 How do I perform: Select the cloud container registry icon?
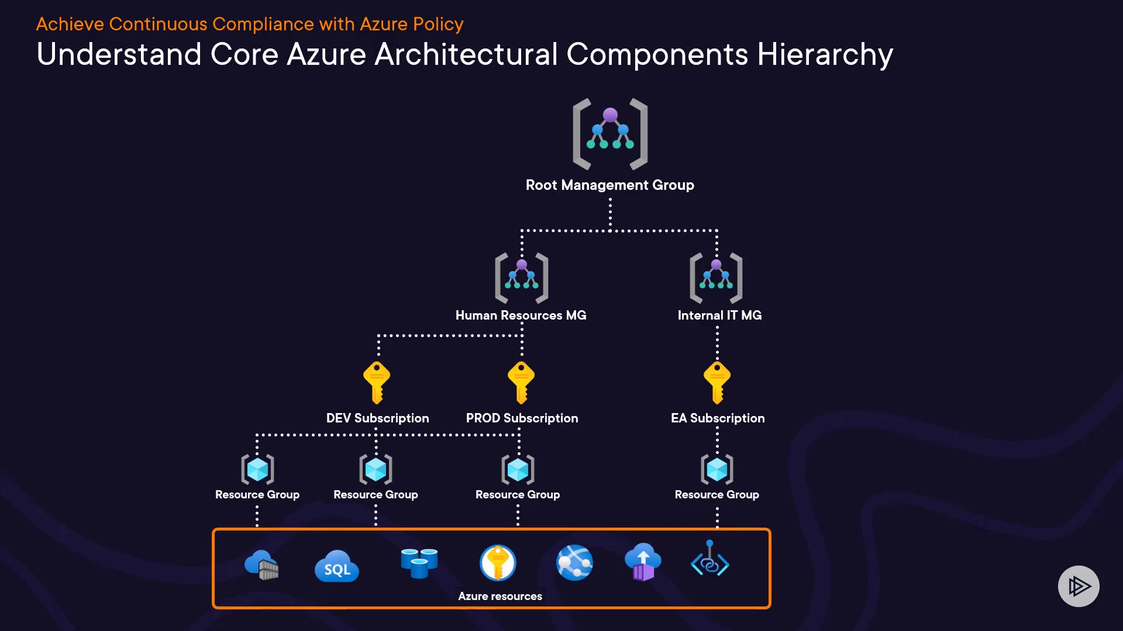coord(261,564)
